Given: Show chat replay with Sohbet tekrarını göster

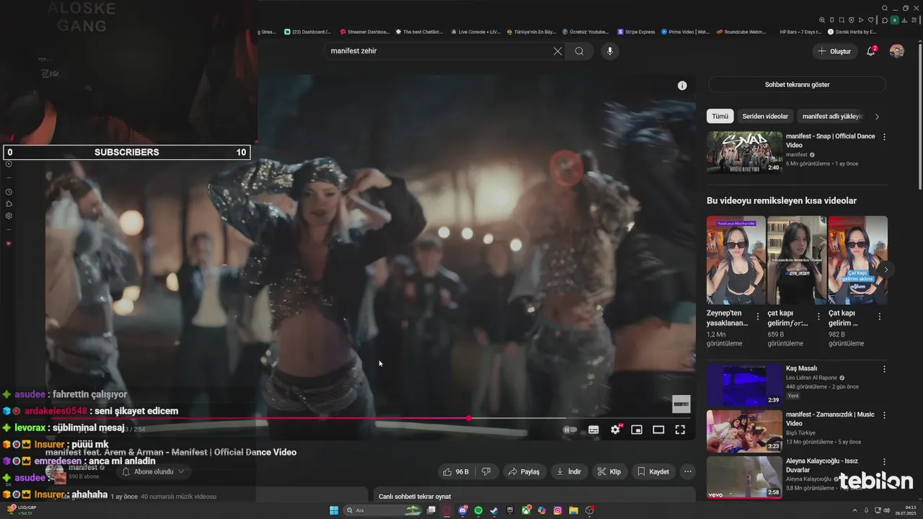Looking at the screenshot, I should click(x=797, y=84).
